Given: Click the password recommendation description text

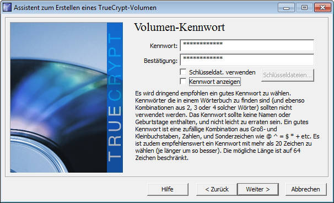Looking at the screenshot, I should click(x=227, y=126).
